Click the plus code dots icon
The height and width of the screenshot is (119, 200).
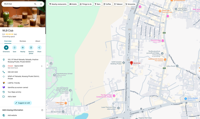[4, 76]
